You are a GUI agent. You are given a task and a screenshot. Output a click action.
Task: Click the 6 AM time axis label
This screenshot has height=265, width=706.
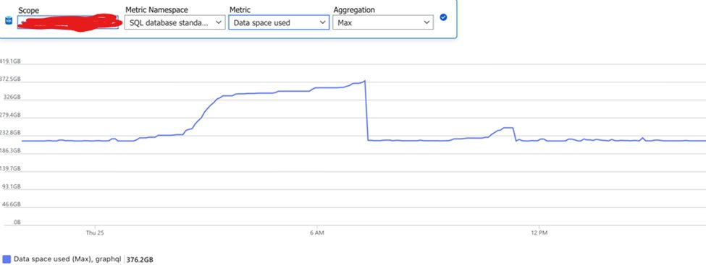[317, 233]
